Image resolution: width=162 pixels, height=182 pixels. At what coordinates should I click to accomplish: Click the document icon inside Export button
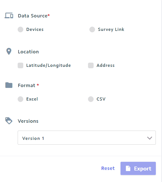128,169
